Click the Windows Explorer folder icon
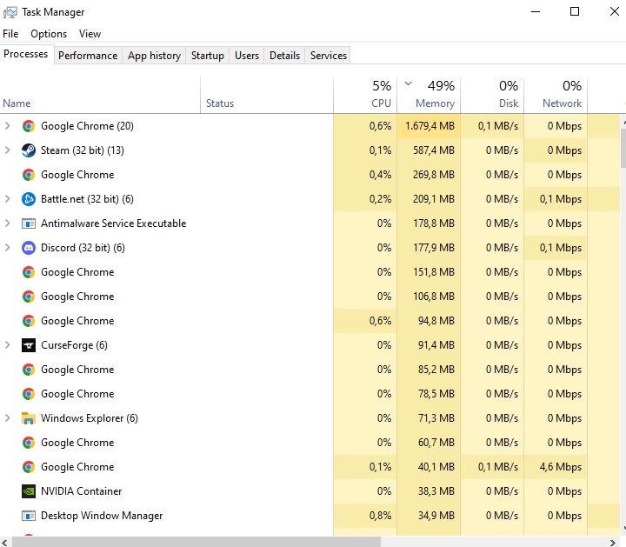The height and width of the screenshot is (547, 626). [x=29, y=418]
